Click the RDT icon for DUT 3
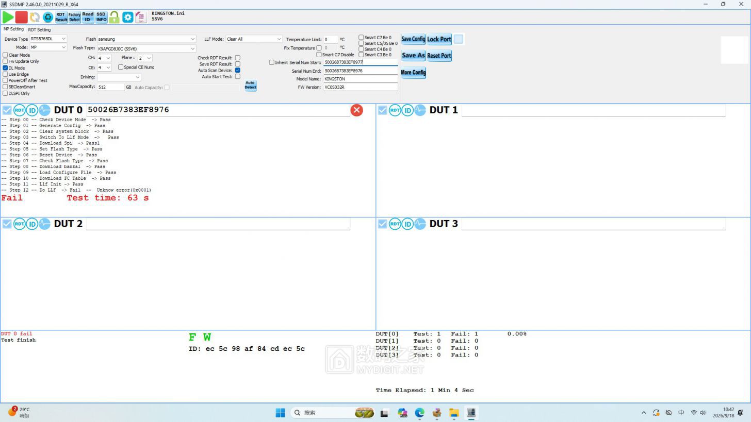Screen dimensions: 751x422 click(395, 224)
